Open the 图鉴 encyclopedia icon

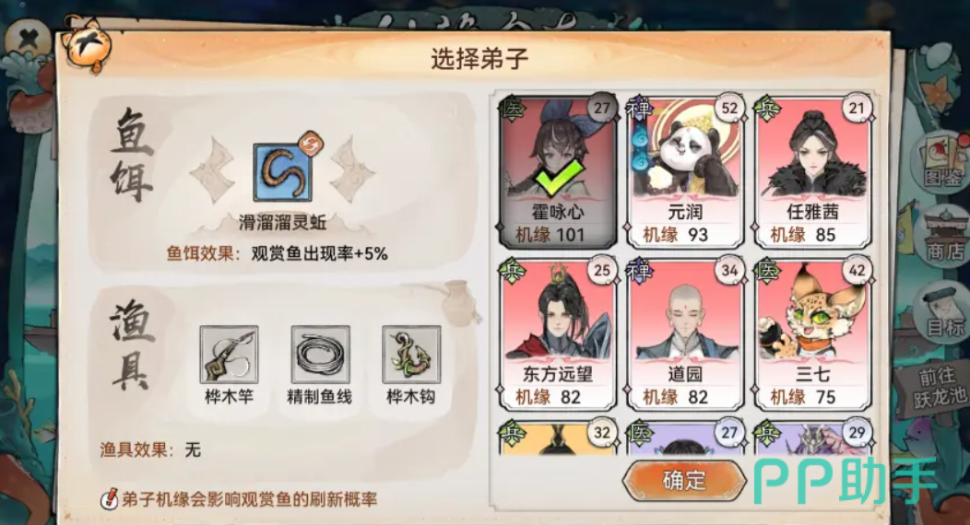(x=942, y=162)
